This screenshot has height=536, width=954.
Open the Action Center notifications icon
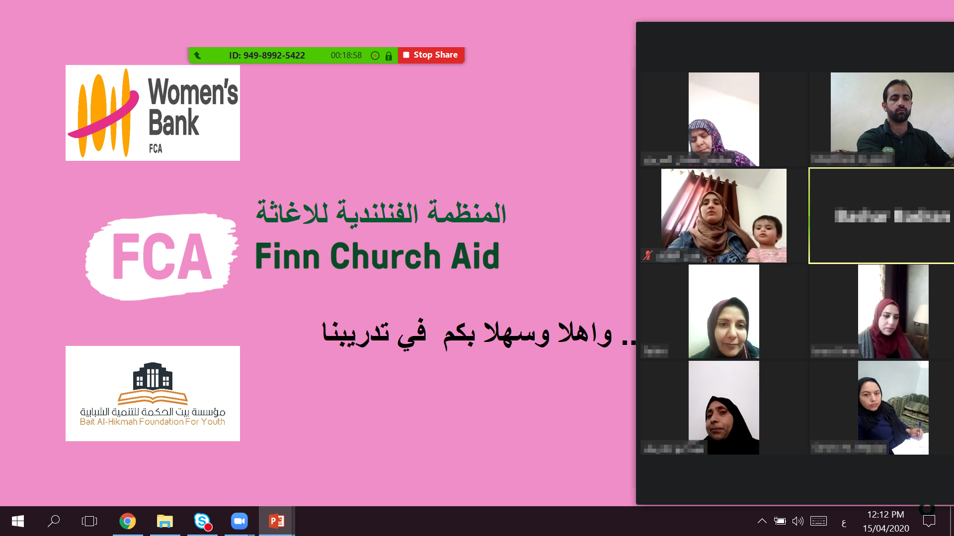(x=929, y=521)
